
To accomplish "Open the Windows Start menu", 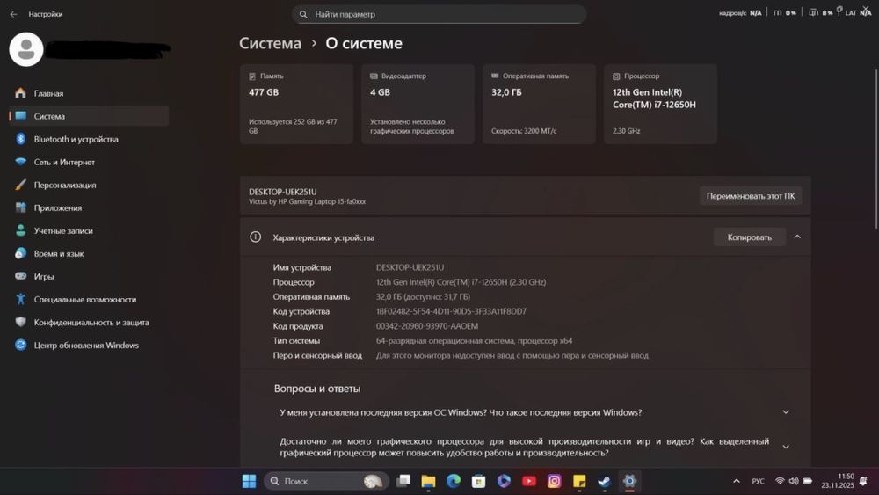I will click(249, 481).
